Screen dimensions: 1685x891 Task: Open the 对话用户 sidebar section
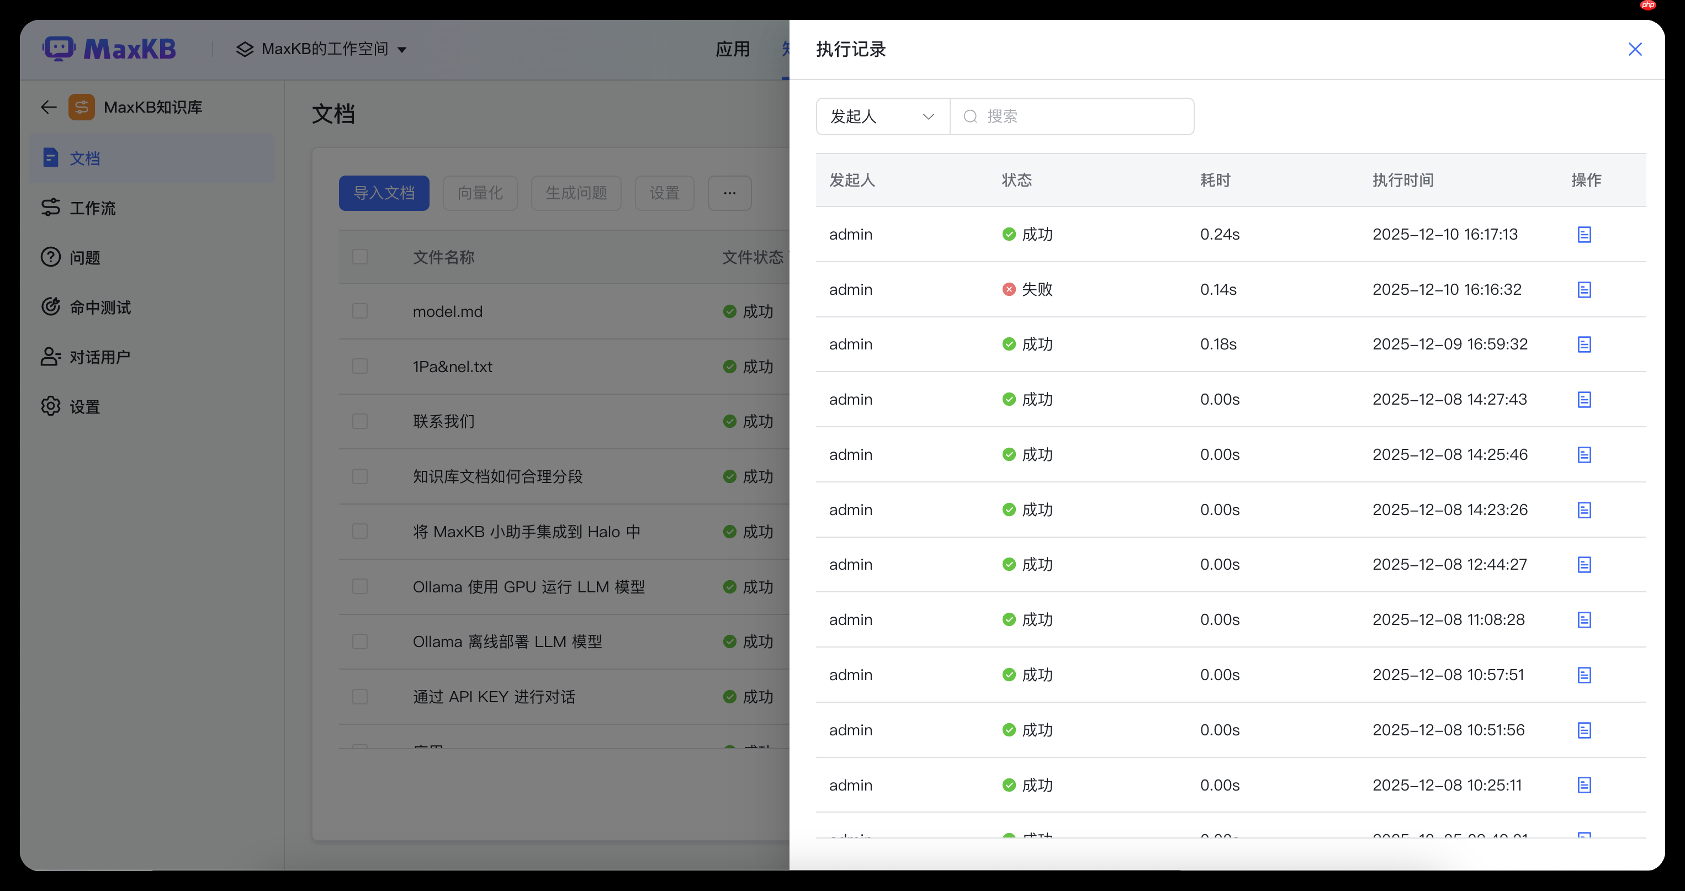tap(100, 357)
